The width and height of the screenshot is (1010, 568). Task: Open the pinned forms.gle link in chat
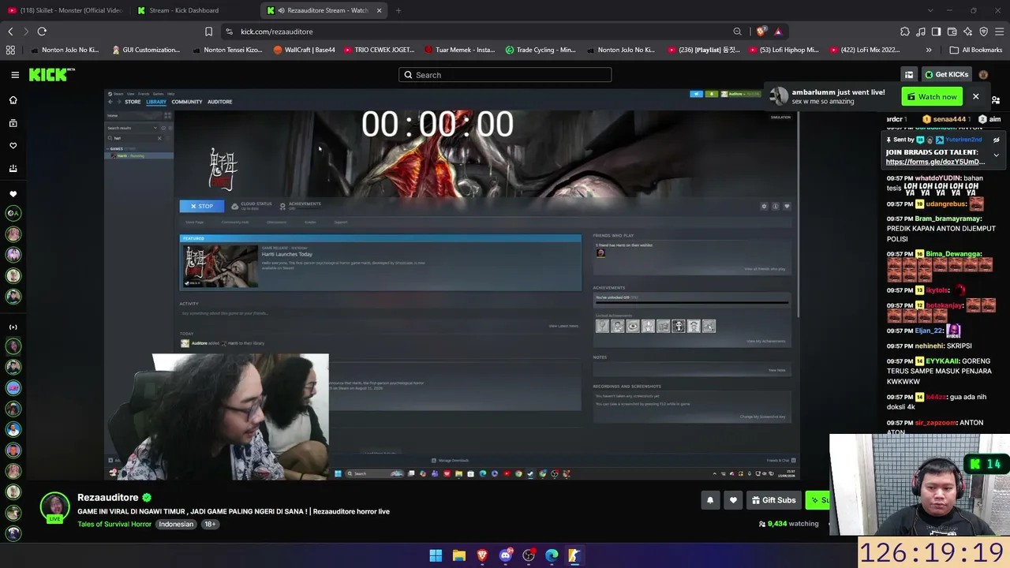pyautogui.click(x=935, y=162)
